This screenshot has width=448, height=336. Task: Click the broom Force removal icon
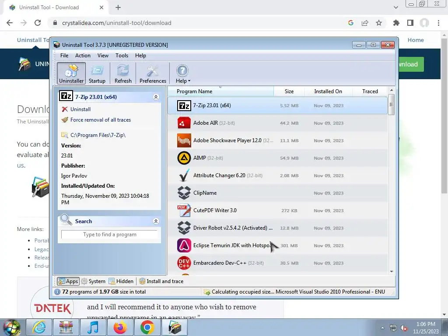click(65, 120)
